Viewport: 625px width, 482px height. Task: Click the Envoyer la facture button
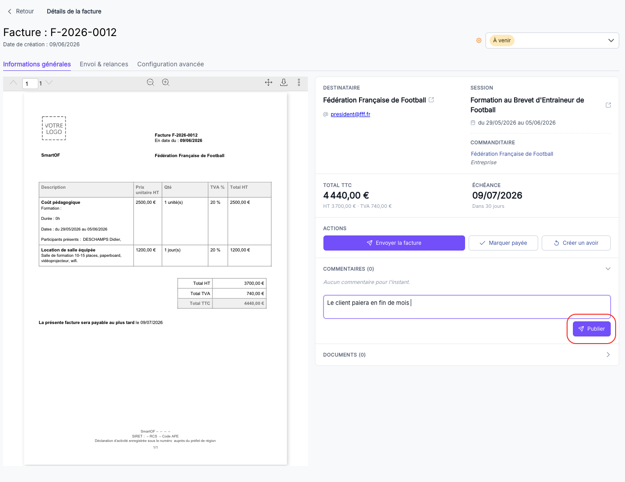pyautogui.click(x=394, y=243)
